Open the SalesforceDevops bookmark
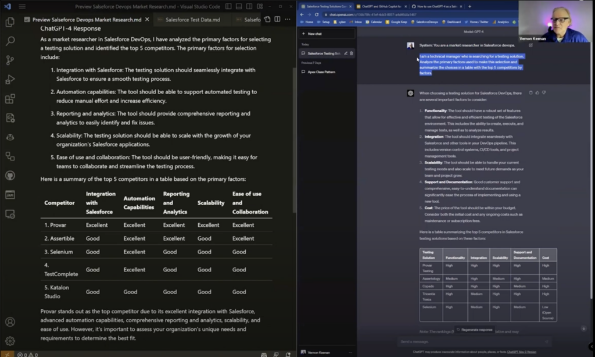Viewport: 595px width, 357px height. tap(424, 22)
